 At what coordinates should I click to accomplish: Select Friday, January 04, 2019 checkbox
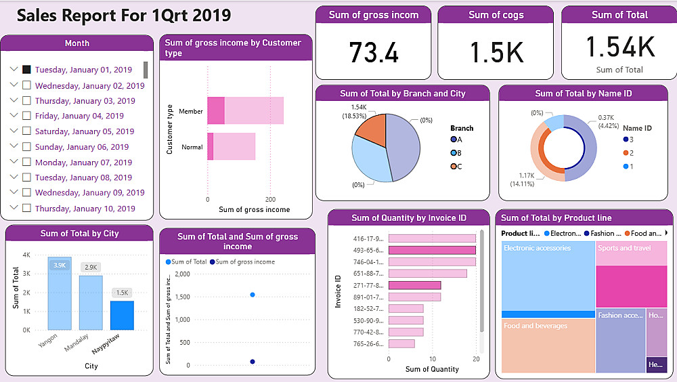pos(26,116)
